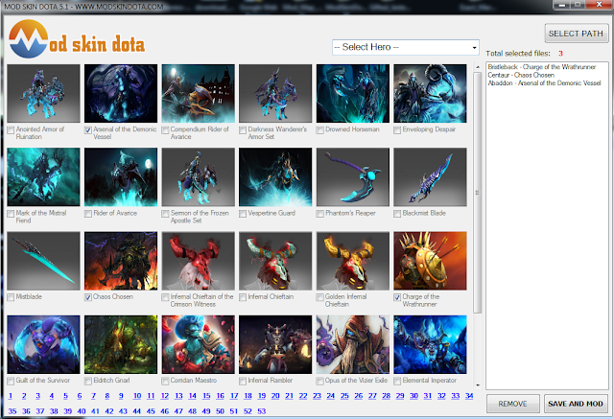Click the Mod Skin Dota logo
The width and height of the screenshot is (614, 419).
(77, 39)
